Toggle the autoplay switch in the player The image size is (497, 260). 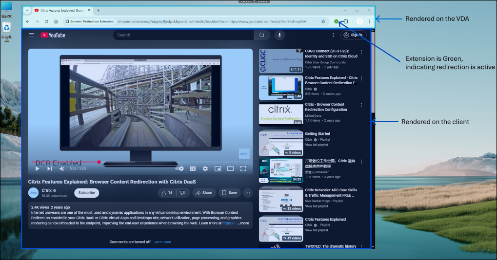(180, 168)
